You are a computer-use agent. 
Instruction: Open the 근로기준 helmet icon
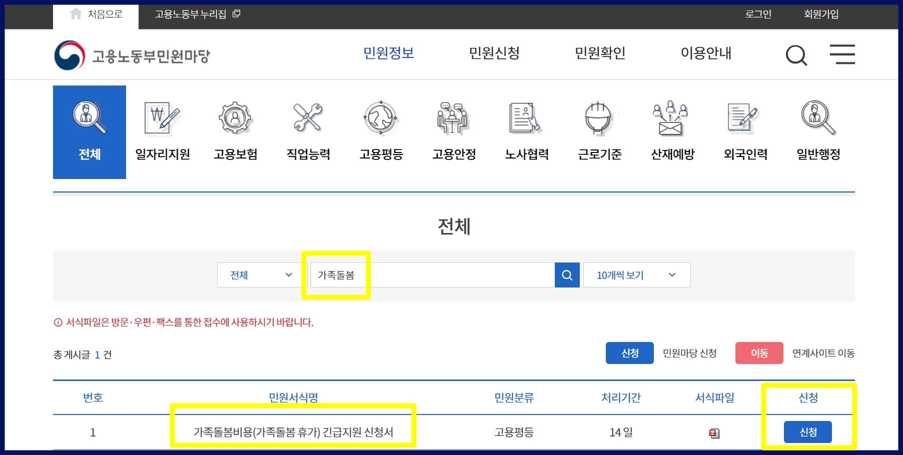point(598,118)
